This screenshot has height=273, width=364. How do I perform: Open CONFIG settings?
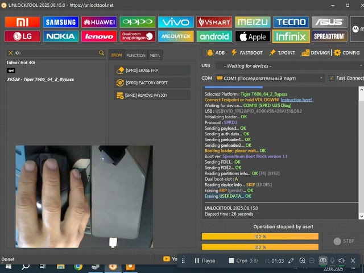pos(346,53)
